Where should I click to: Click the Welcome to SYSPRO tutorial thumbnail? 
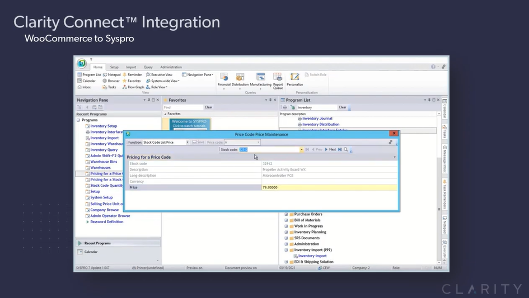(189, 124)
